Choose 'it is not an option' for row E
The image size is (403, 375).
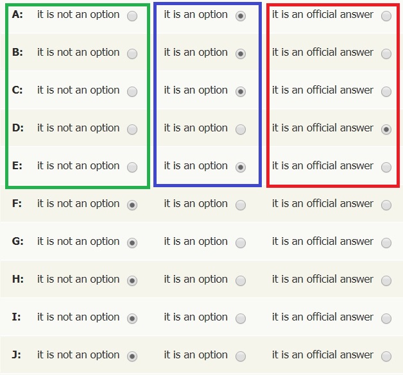pos(132,168)
